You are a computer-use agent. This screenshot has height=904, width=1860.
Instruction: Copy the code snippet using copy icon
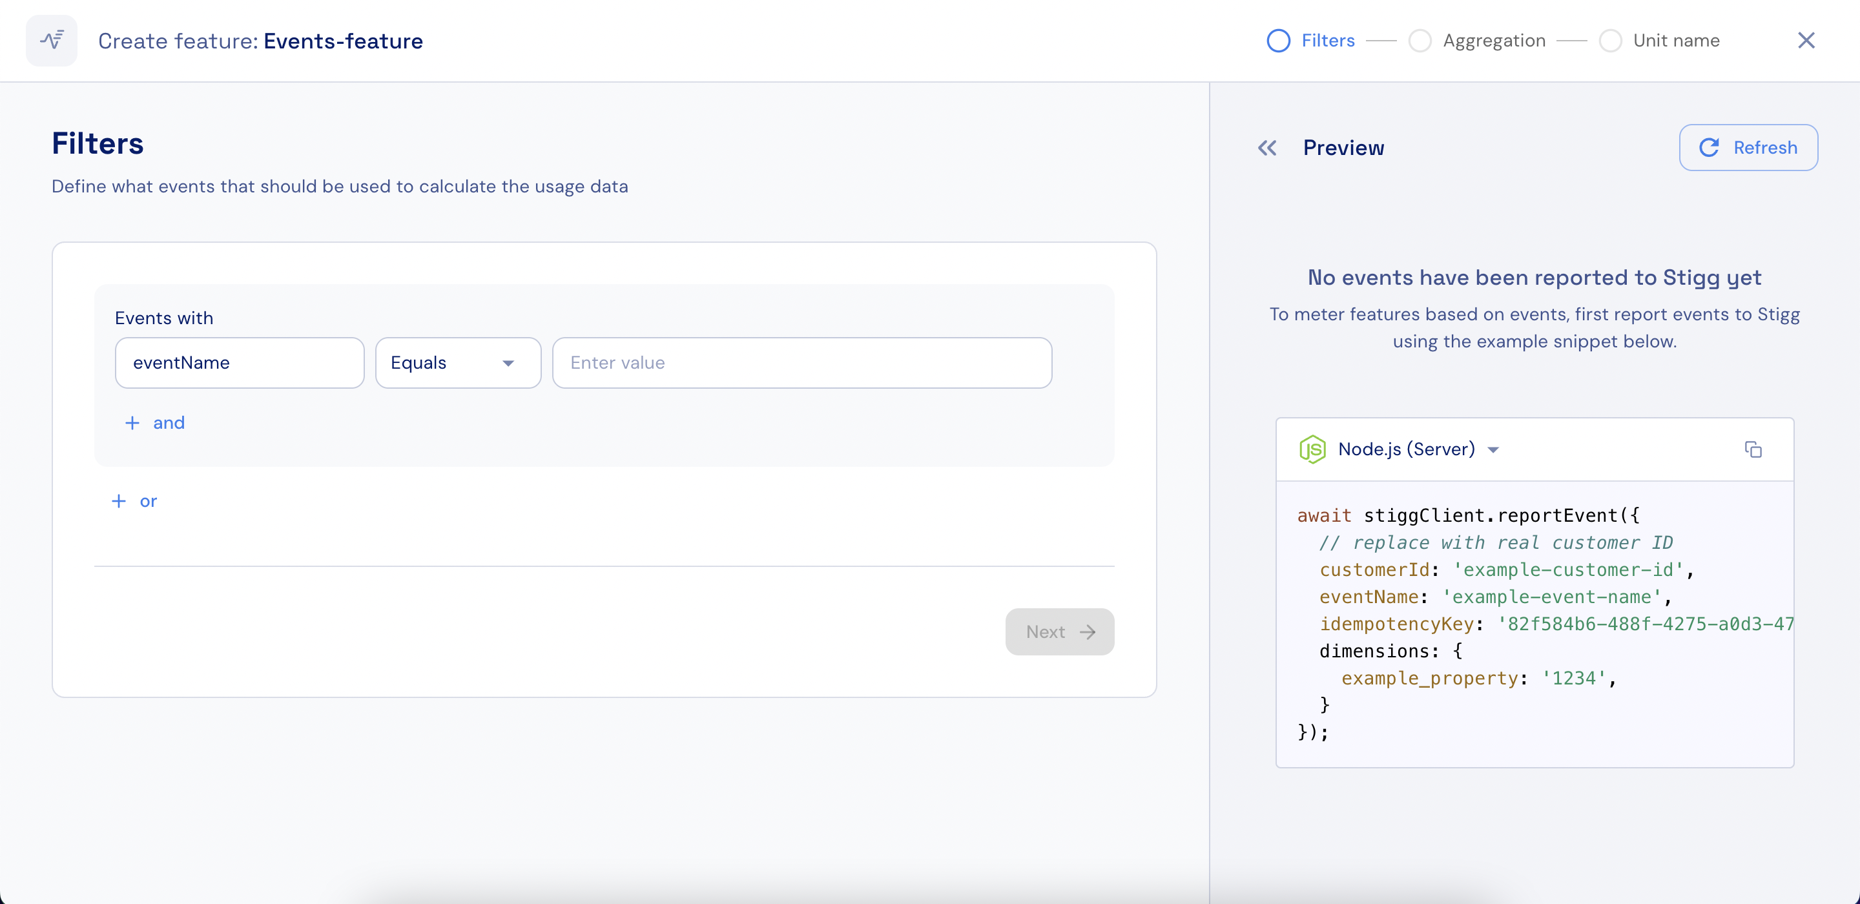coord(1753,449)
